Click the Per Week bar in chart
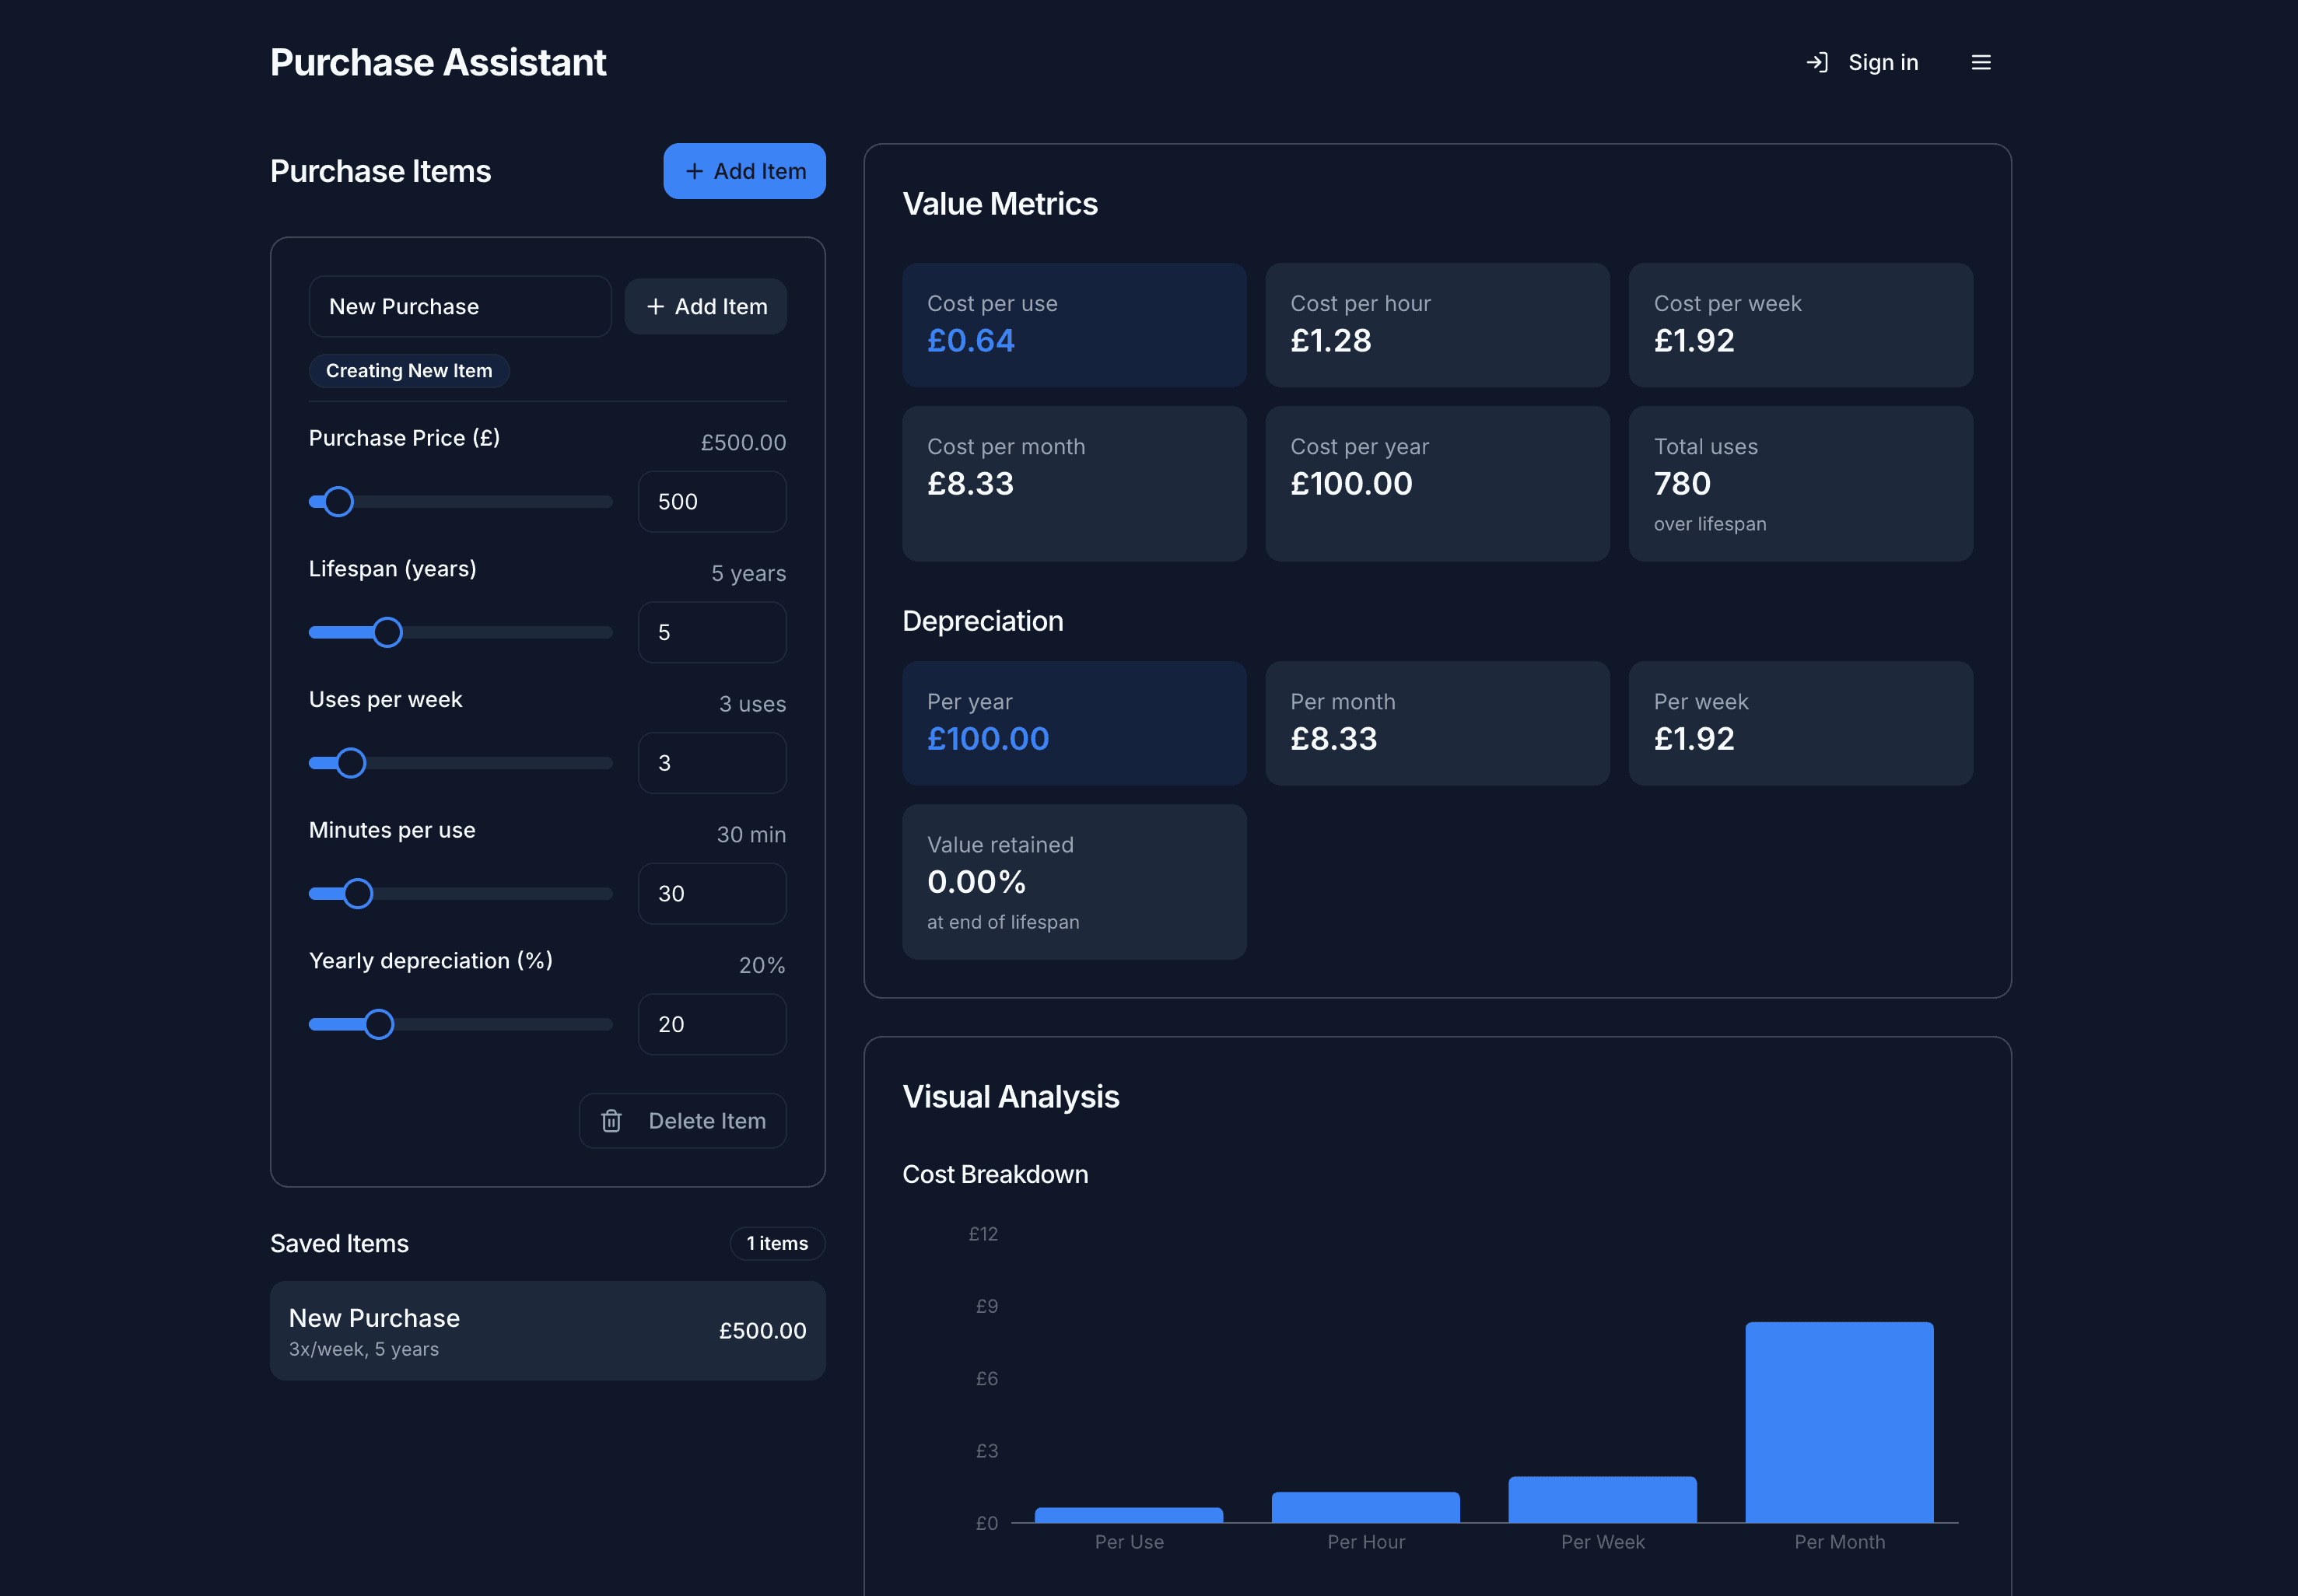 coord(1602,1500)
